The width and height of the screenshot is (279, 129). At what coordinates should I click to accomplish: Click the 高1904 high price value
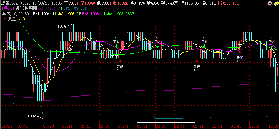87,3
